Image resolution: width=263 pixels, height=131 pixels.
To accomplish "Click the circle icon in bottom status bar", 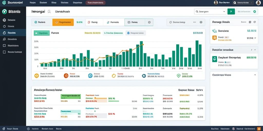I will point(28,129).
